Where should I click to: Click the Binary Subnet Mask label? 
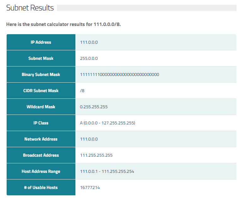pyautogui.click(x=41, y=75)
